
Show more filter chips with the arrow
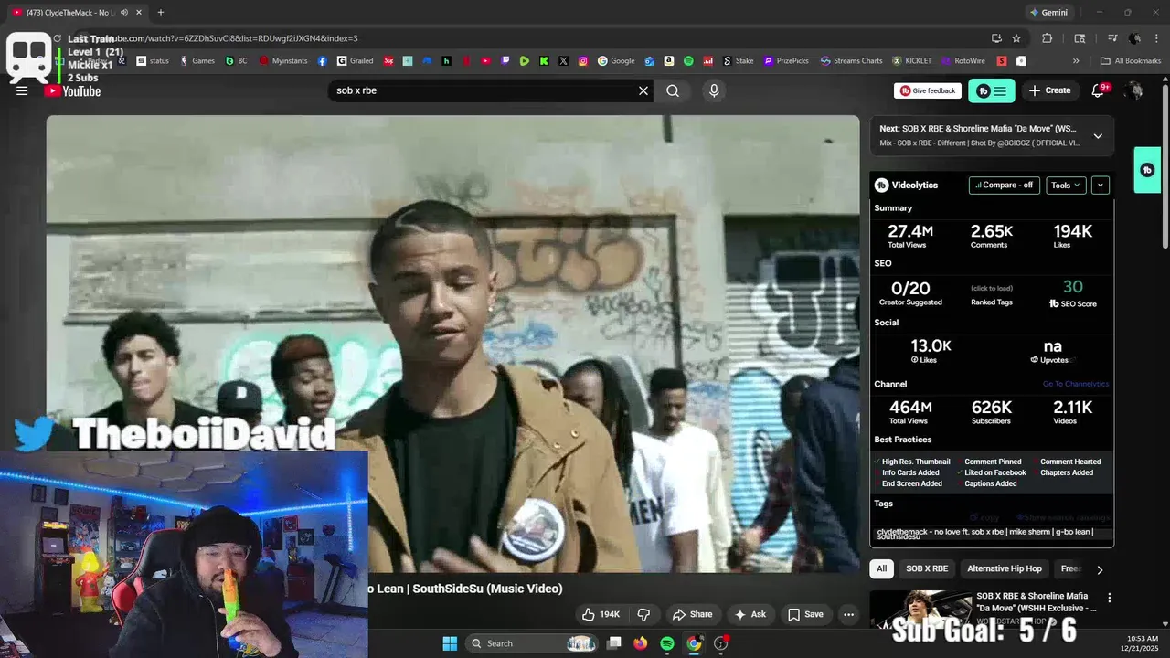point(1100,569)
